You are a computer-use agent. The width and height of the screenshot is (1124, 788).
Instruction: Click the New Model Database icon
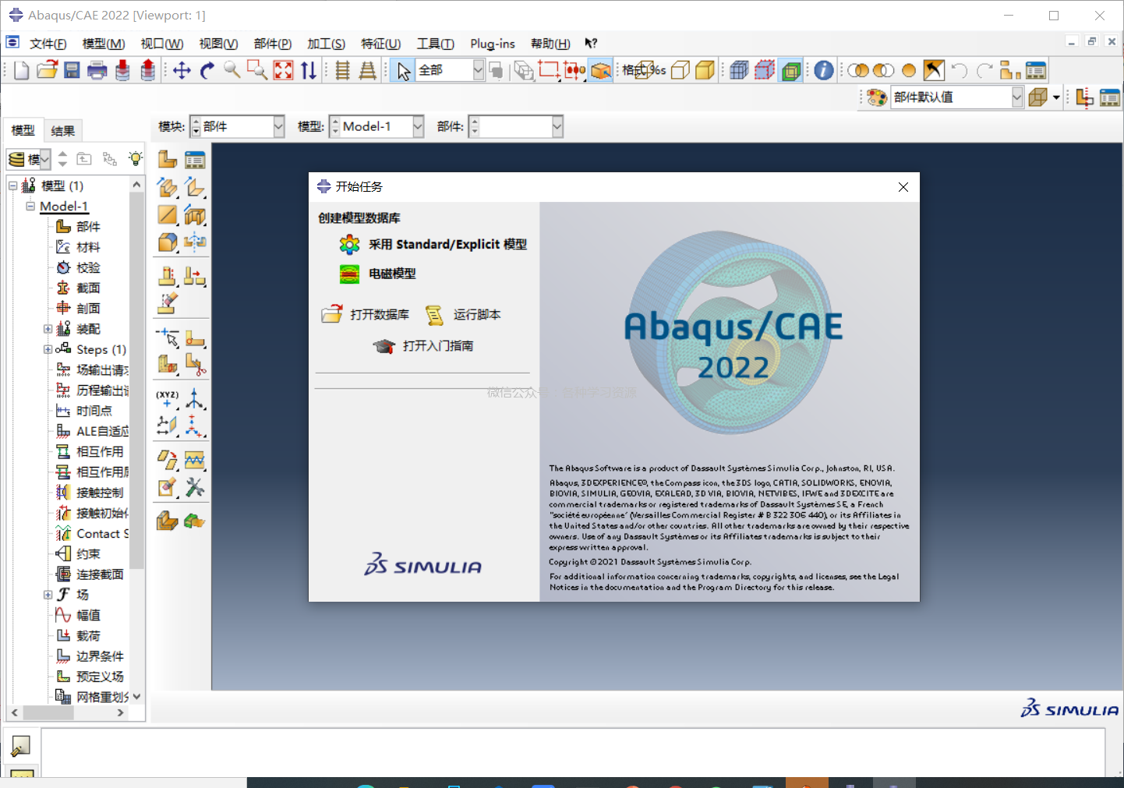click(22, 71)
